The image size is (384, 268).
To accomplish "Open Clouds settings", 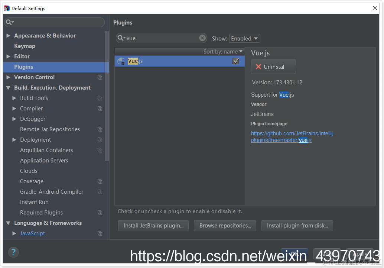I will point(29,171).
